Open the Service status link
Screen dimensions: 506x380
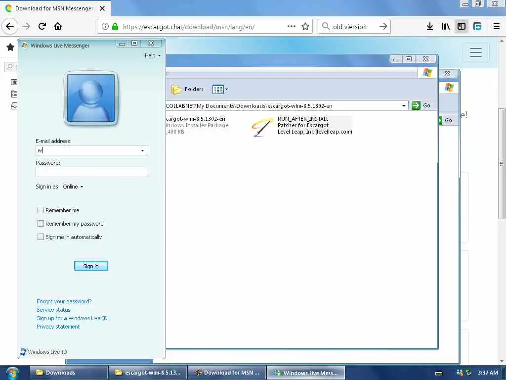53,310
